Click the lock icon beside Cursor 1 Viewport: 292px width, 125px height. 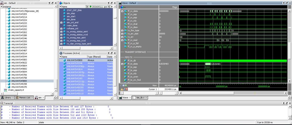point(122,89)
